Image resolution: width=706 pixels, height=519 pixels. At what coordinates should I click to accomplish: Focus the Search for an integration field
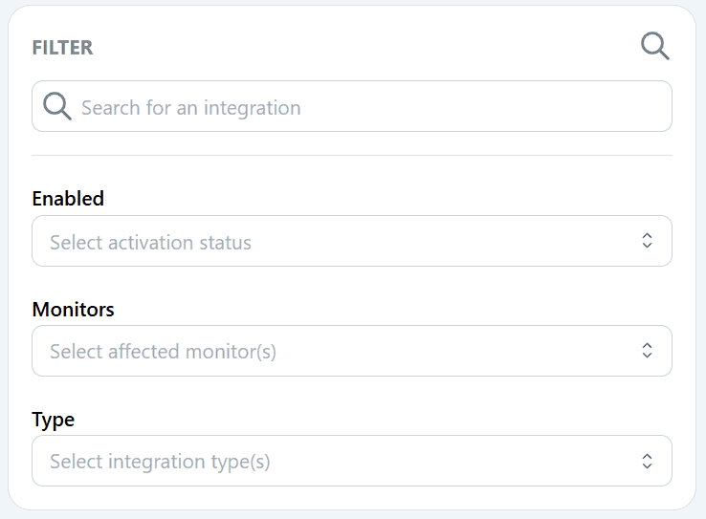pos(352,106)
